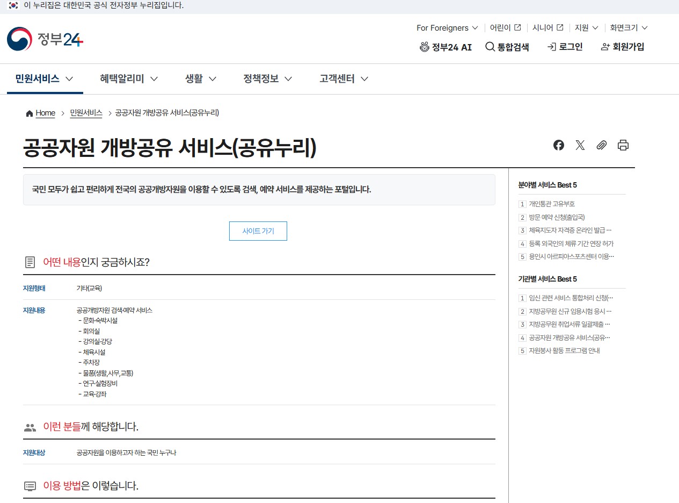
Task: Expand For Foreigners dropdown
Action: pos(447,27)
